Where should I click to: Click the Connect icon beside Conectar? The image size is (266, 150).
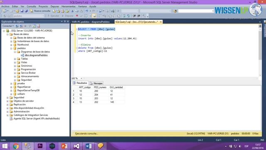[17, 26]
